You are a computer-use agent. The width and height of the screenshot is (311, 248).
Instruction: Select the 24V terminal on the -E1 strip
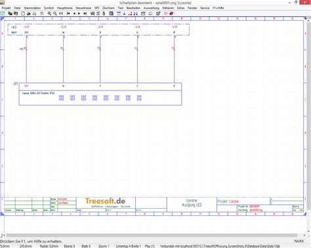(x=26, y=86)
